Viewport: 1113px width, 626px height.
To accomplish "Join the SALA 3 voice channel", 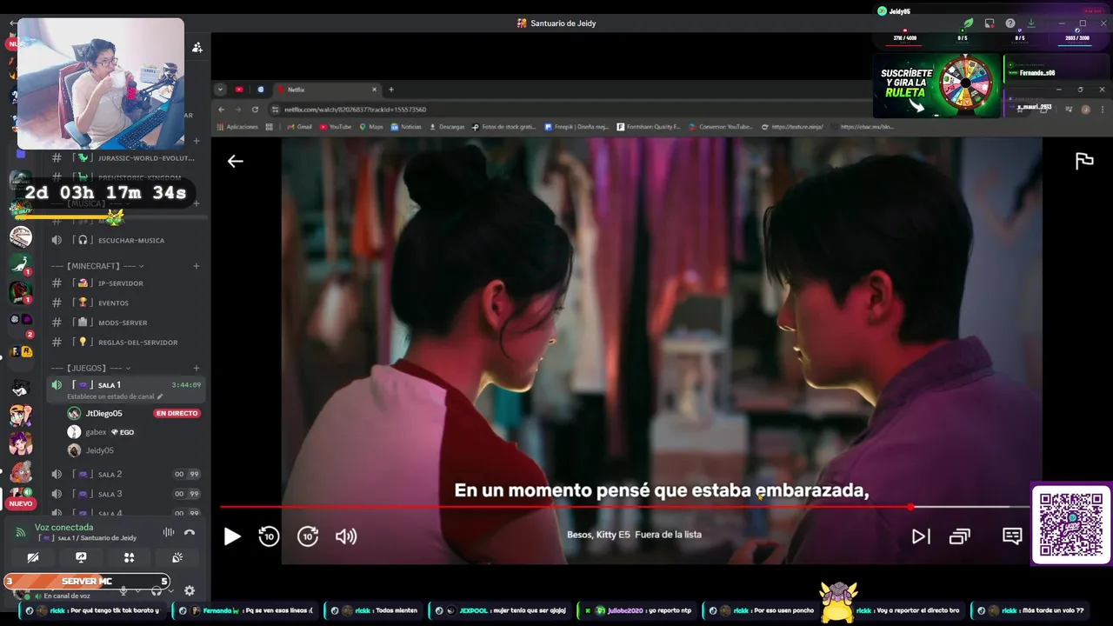I will (x=125, y=494).
